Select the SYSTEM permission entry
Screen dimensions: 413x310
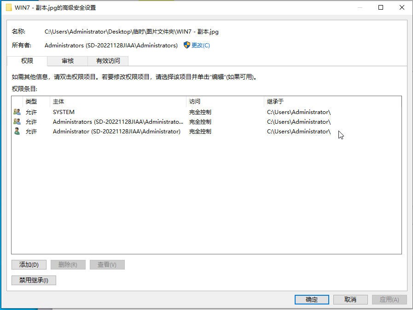tap(206, 112)
